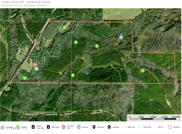Click the blue duck hole marker on map
The height and width of the screenshot is (134, 182).
click(121, 37)
